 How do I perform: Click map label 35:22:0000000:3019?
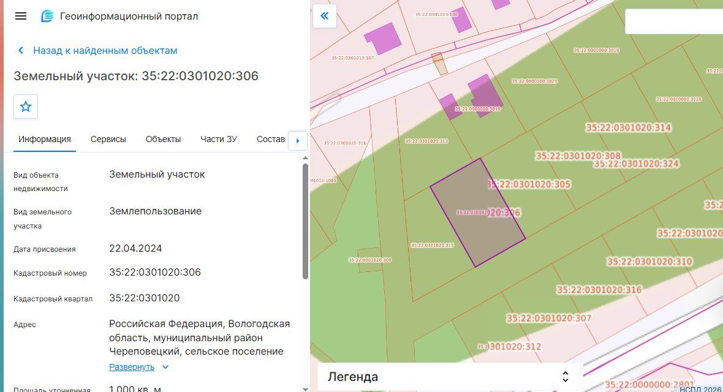pos(478,109)
